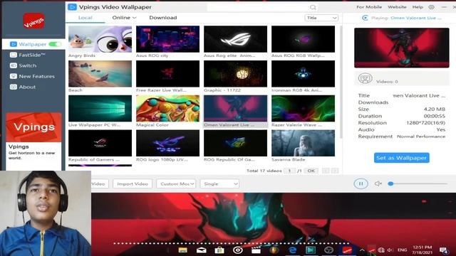Screen dimensions: 456x256
Task: Switch to the Download tab
Action: [x=163, y=18]
